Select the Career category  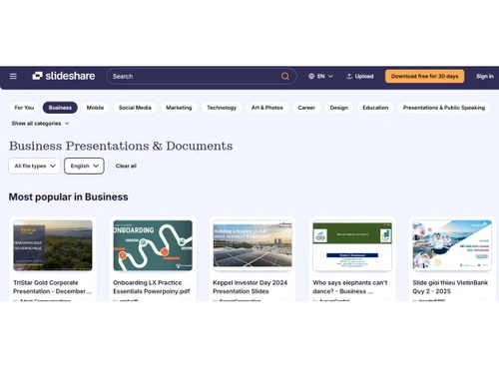click(x=306, y=108)
